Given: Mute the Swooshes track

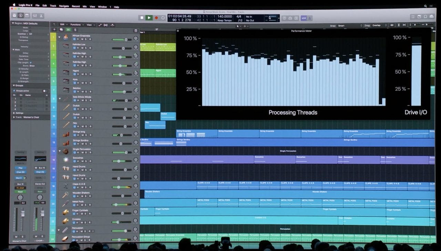Looking at the screenshot, I should coord(82,161).
